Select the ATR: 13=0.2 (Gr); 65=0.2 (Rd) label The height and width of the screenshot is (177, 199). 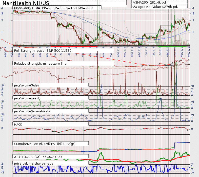point(38,157)
